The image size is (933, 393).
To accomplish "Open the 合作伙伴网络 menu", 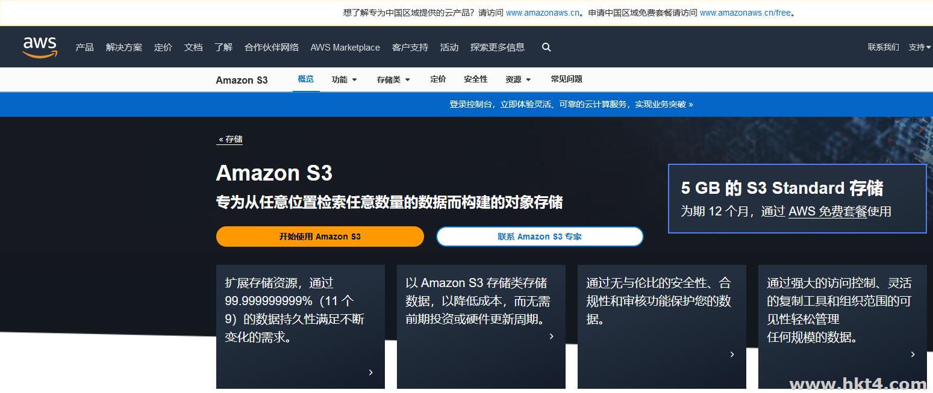I will (272, 47).
